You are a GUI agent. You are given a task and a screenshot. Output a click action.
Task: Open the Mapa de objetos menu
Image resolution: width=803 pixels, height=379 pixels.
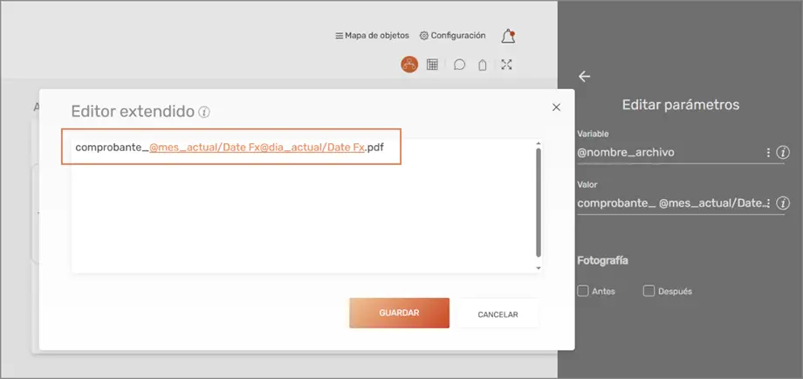coord(372,36)
